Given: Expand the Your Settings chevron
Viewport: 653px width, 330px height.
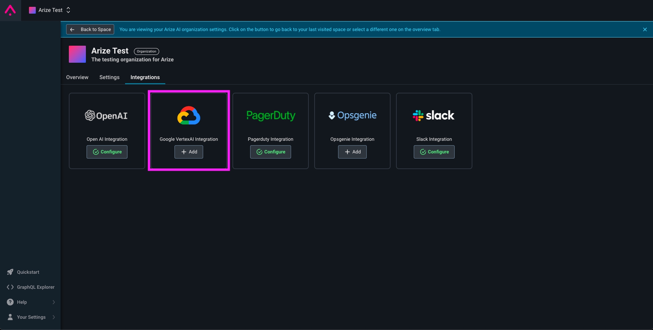Looking at the screenshot, I should (54, 317).
